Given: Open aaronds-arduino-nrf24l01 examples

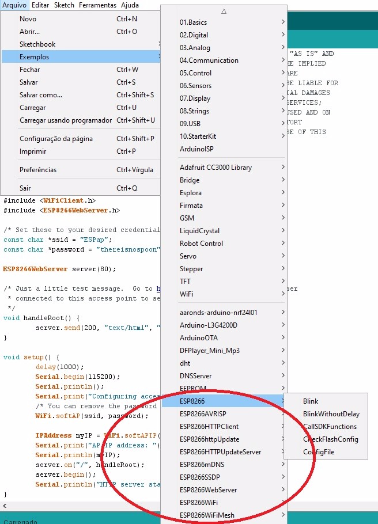Looking at the screenshot, I should (x=224, y=313).
